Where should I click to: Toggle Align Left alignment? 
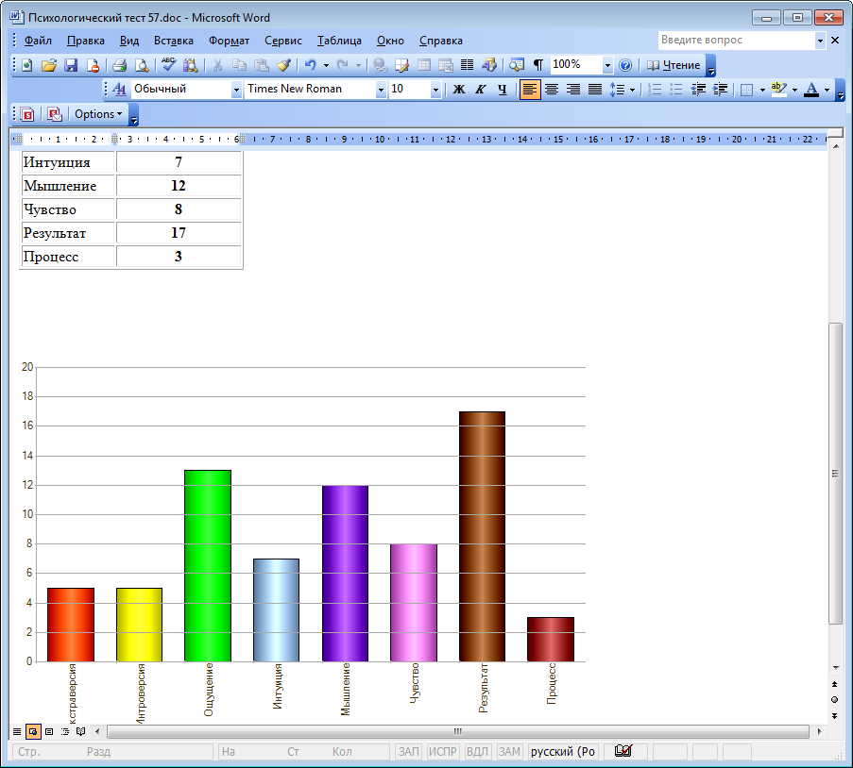coord(530,89)
